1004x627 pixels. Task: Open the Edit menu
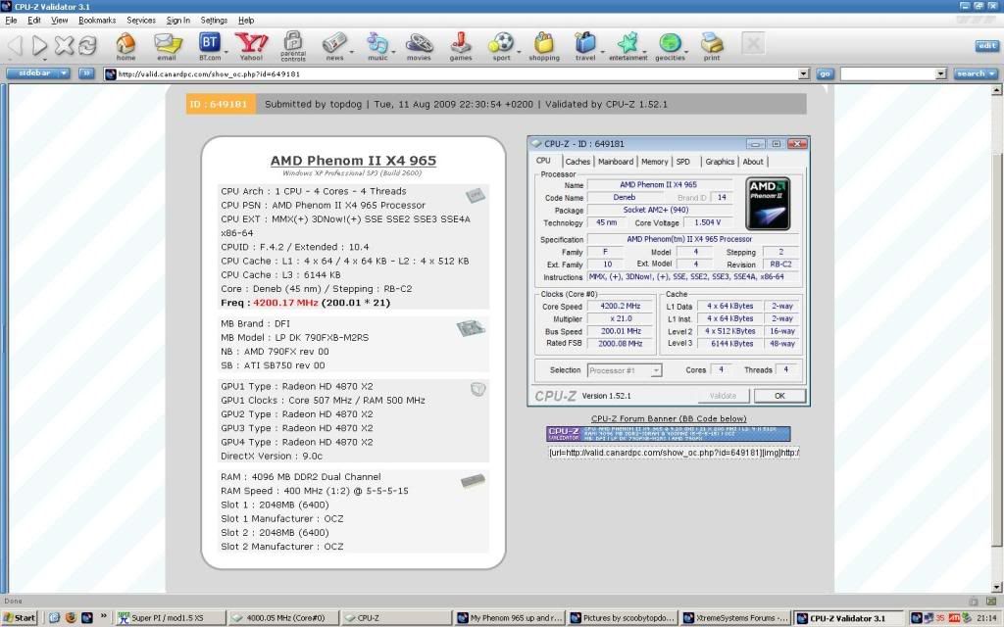[34, 21]
